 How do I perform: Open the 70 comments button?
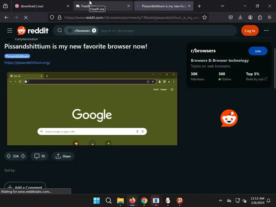[39, 156]
